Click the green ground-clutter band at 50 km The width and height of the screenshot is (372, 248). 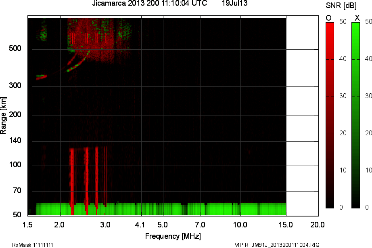(161, 209)
